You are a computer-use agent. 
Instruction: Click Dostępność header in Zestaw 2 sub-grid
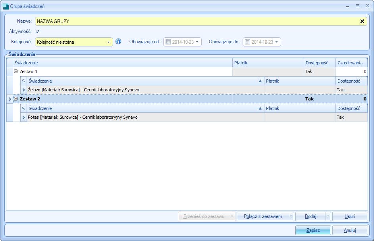pos(352,108)
